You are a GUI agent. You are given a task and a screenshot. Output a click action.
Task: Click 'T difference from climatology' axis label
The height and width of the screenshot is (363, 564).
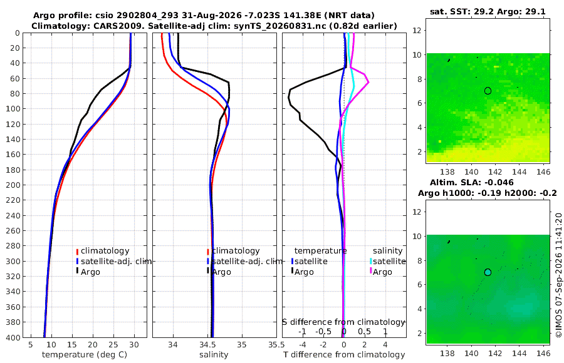pos(344,355)
